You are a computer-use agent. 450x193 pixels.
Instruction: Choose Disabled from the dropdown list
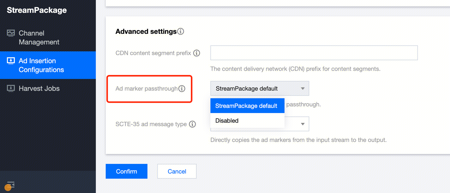point(227,121)
